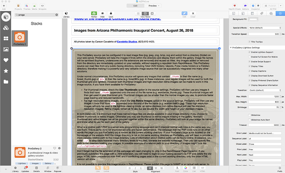Image resolution: width=285 pixels, height=173 pixels.
Task: Select the grid blocks sidebar icon
Action: coord(6,39)
